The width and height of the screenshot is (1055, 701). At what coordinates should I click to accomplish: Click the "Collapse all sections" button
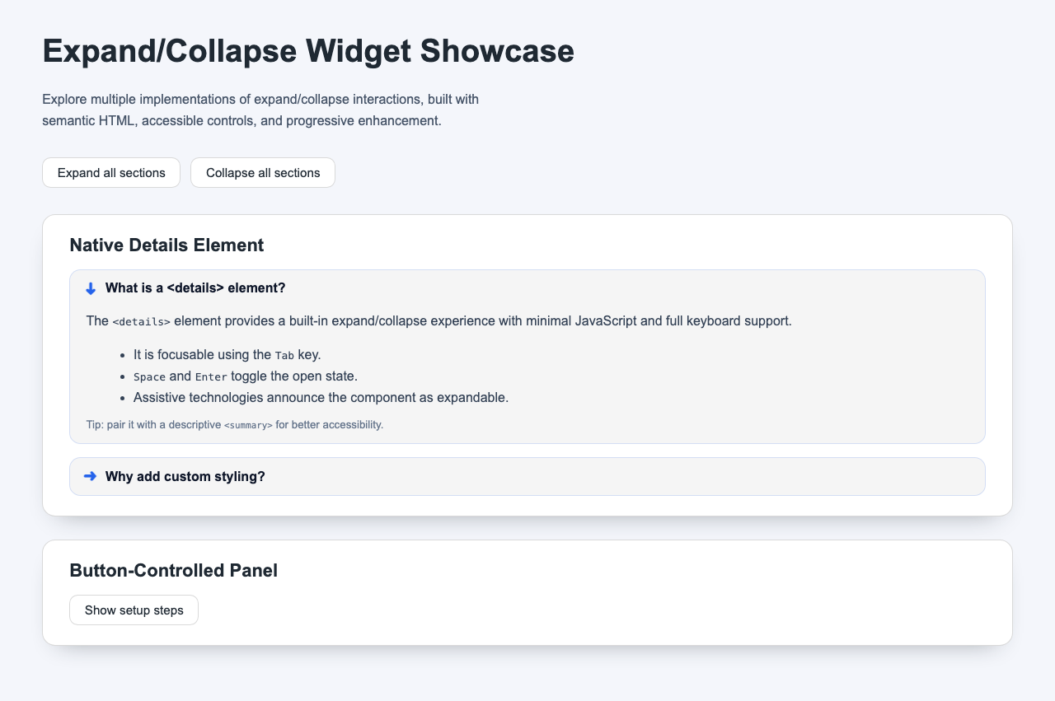pos(262,172)
